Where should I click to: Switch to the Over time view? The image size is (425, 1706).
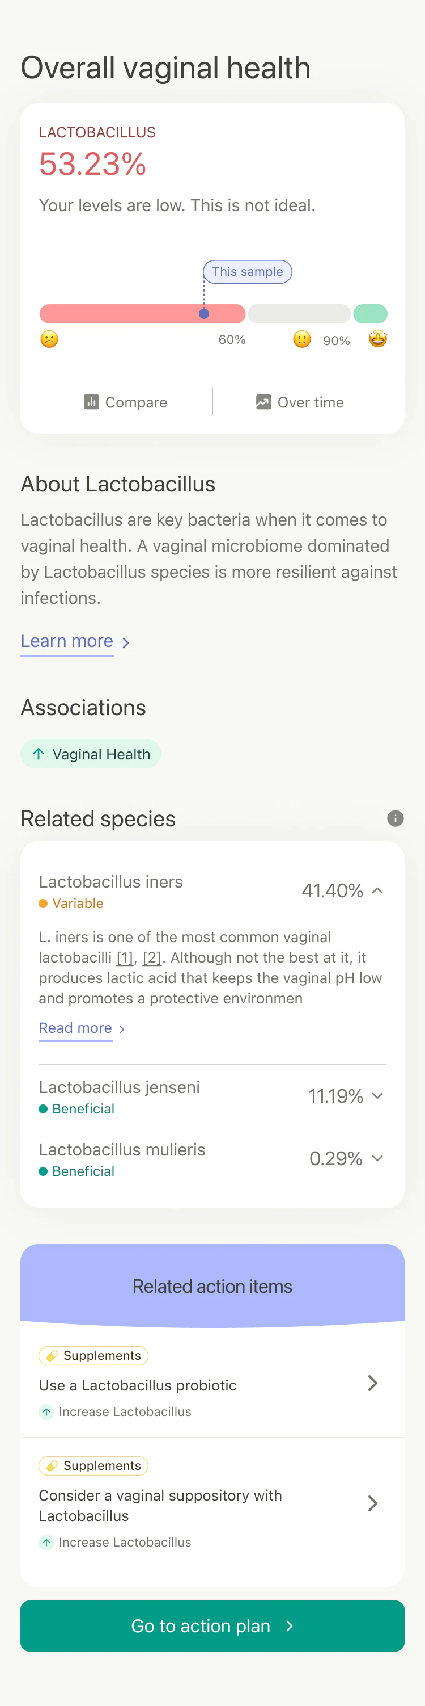(x=299, y=402)
